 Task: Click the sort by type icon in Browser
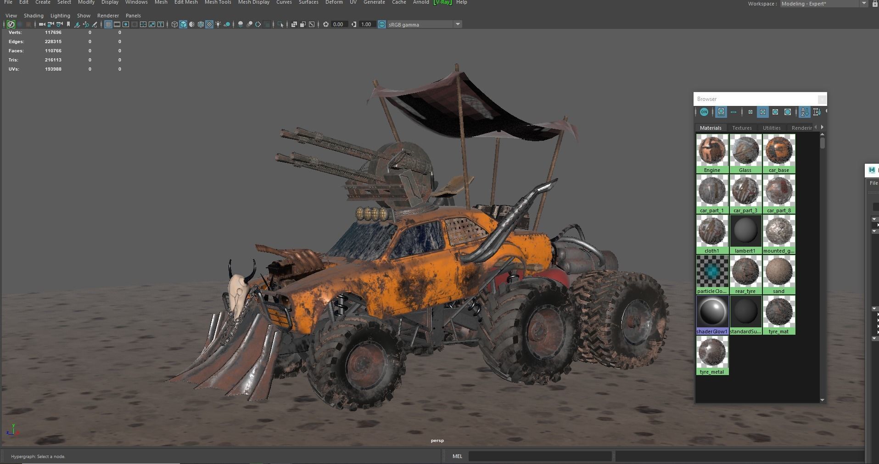pos(817,112)
